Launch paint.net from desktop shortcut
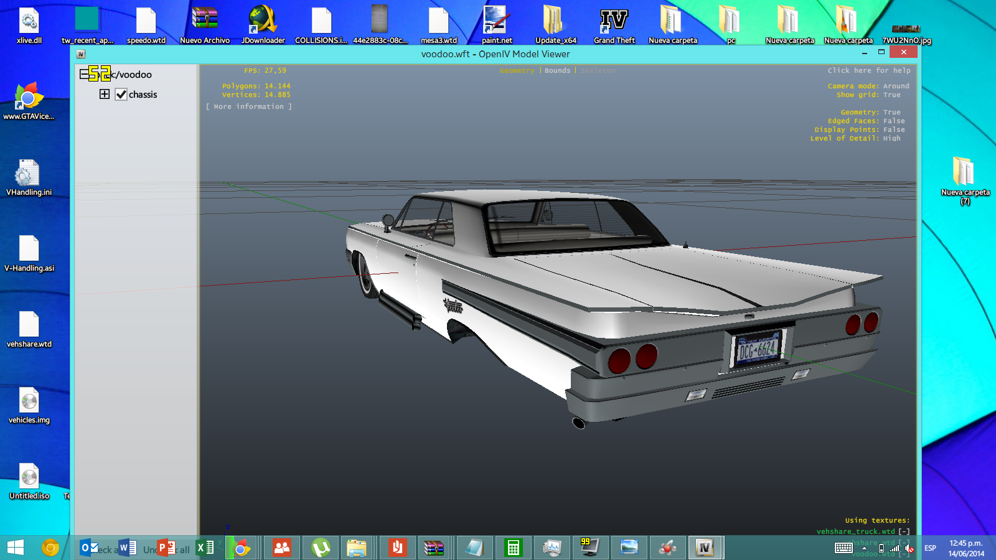This screenshot has height=560, width=996. [x=497, y=26]
